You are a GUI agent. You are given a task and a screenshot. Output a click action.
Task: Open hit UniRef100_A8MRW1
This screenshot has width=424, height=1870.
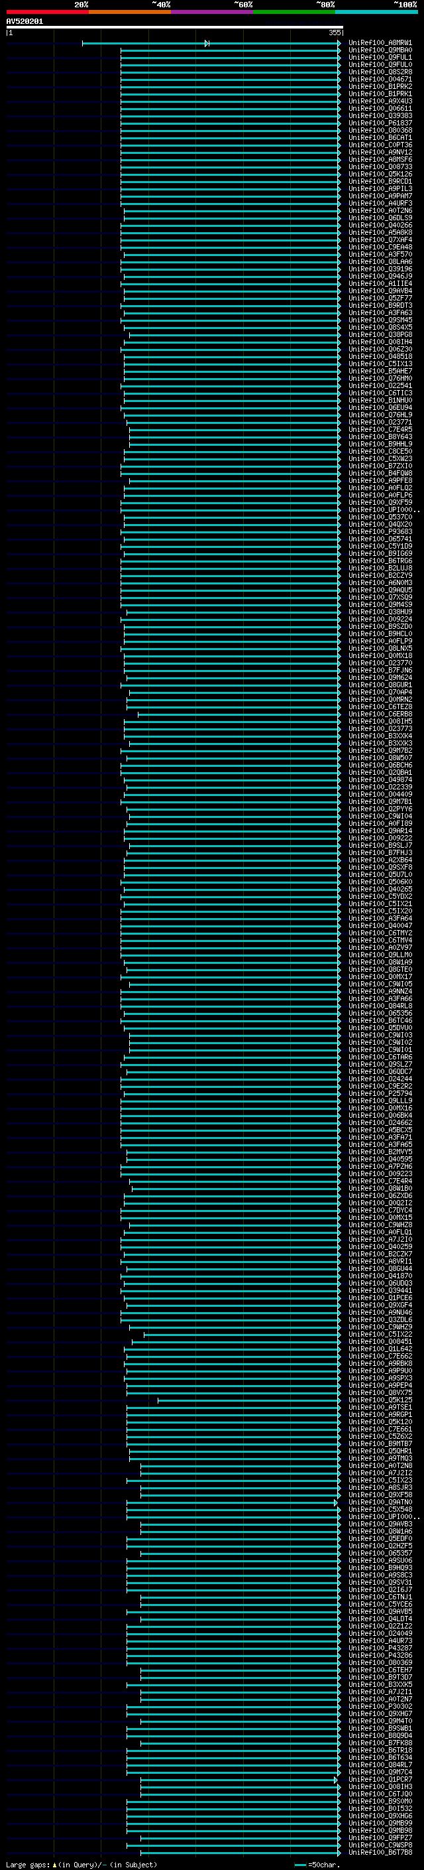tap(380, 43)
